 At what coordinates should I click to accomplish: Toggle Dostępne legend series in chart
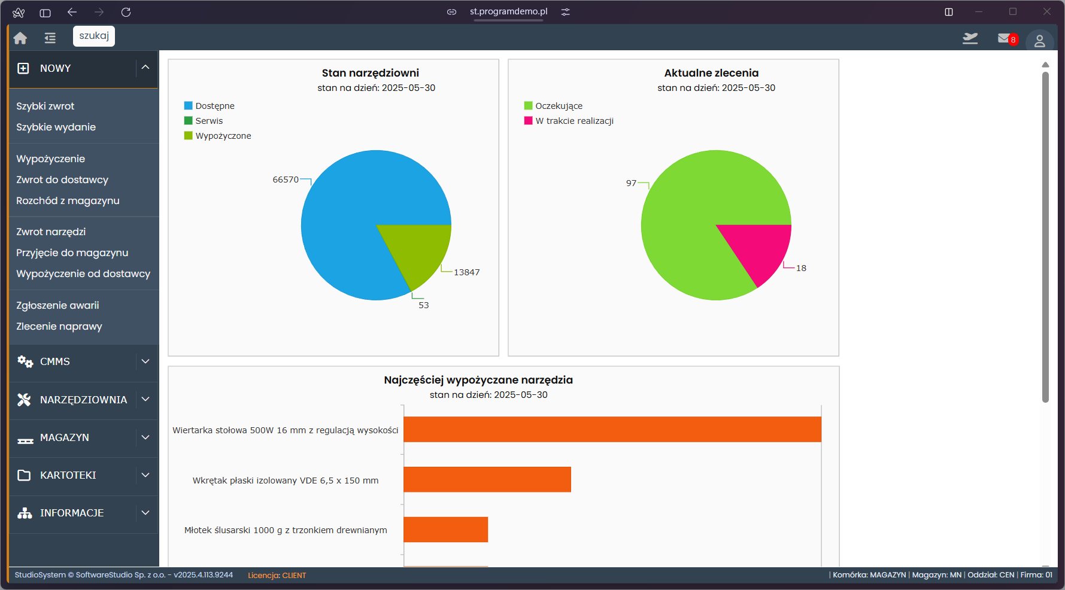(x=214, y=106)
